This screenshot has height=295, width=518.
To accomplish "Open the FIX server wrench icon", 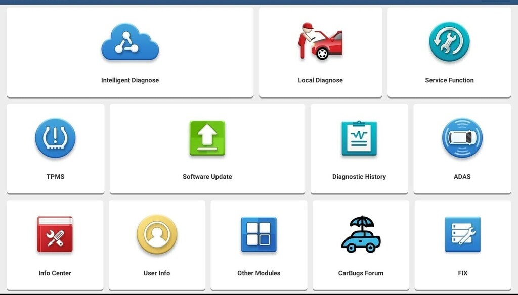I will click(x=462, y=234).
